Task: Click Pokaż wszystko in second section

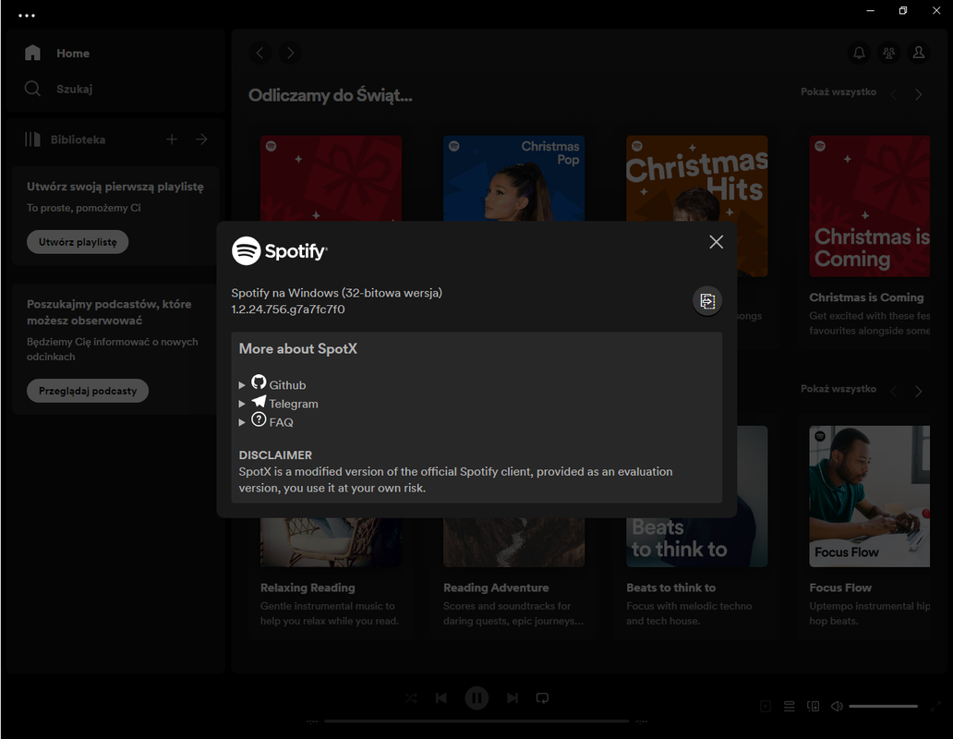Action: [x=838, y=389]
